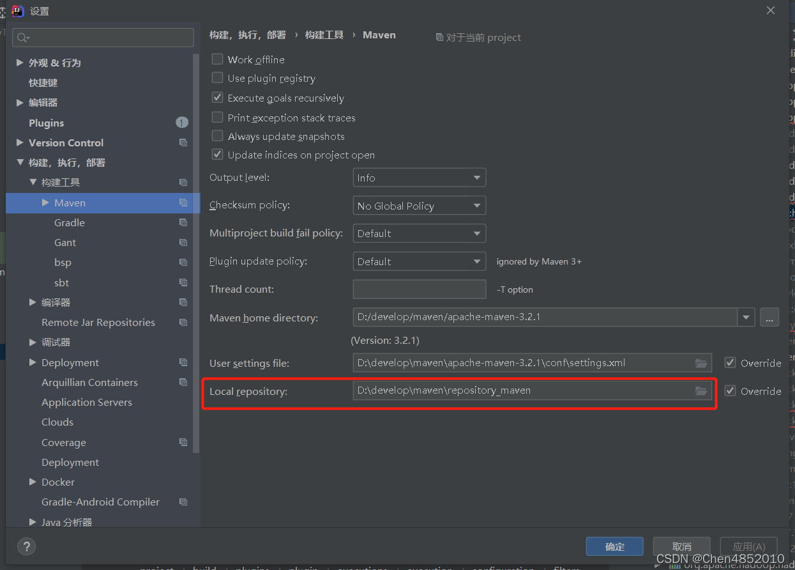
Task: Expand the 调试器 node
Action: [33, 342]
